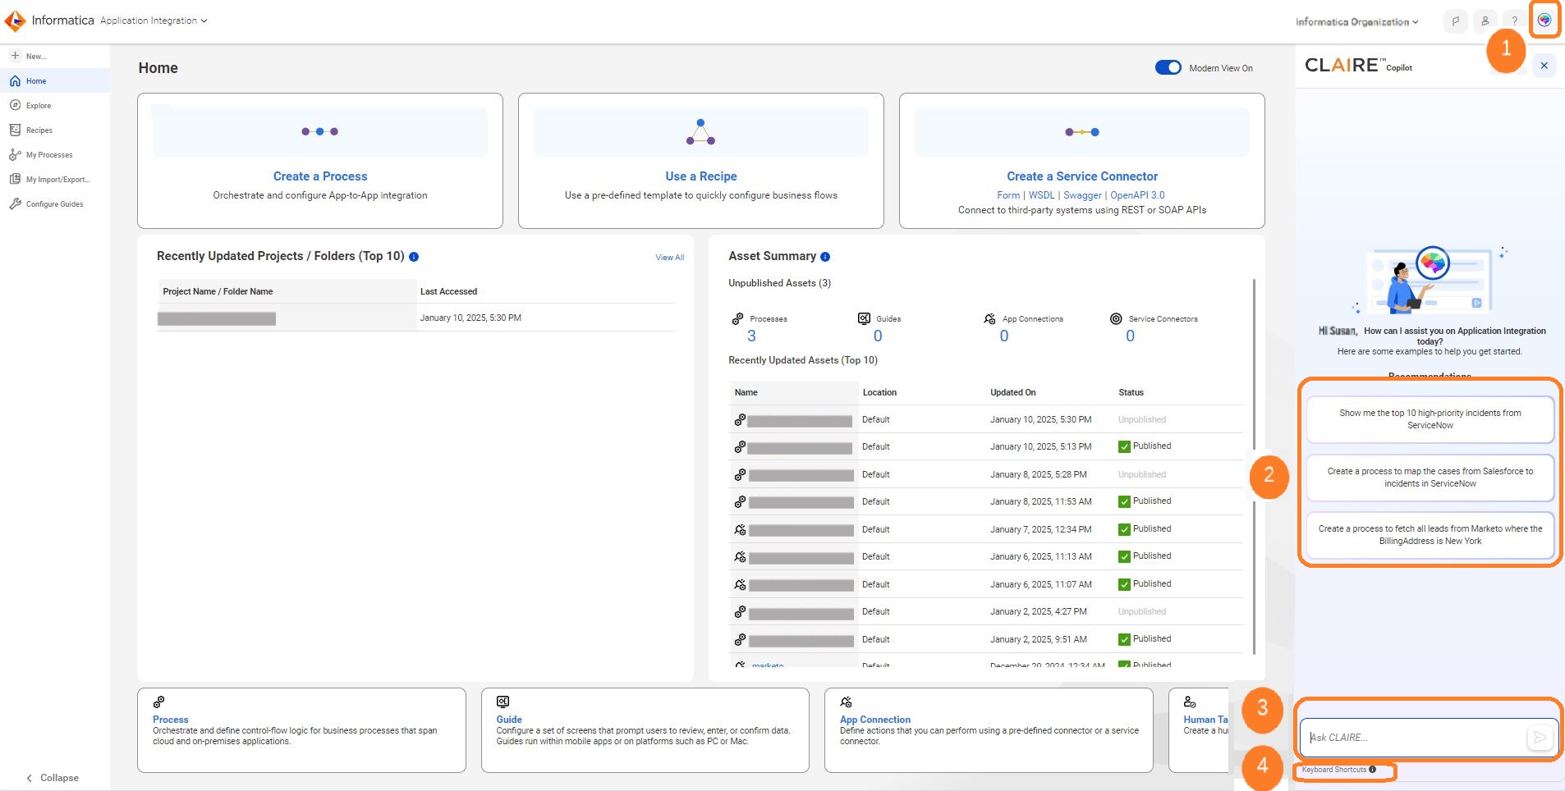Click the App Connection card icon
The image size is (1565, 791).
point(846,702)
